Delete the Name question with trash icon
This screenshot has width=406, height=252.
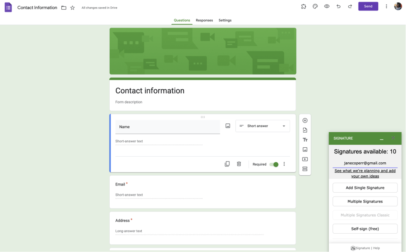[239, 164]
